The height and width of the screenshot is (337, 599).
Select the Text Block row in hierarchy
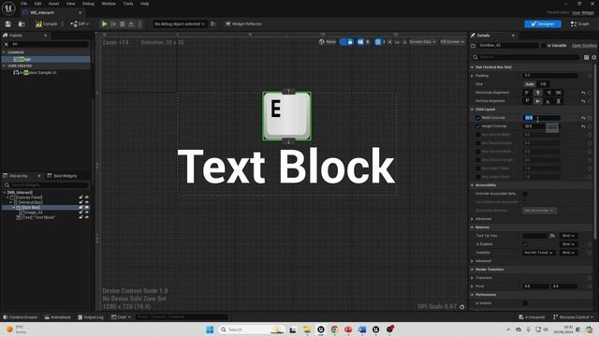[37, 217]
